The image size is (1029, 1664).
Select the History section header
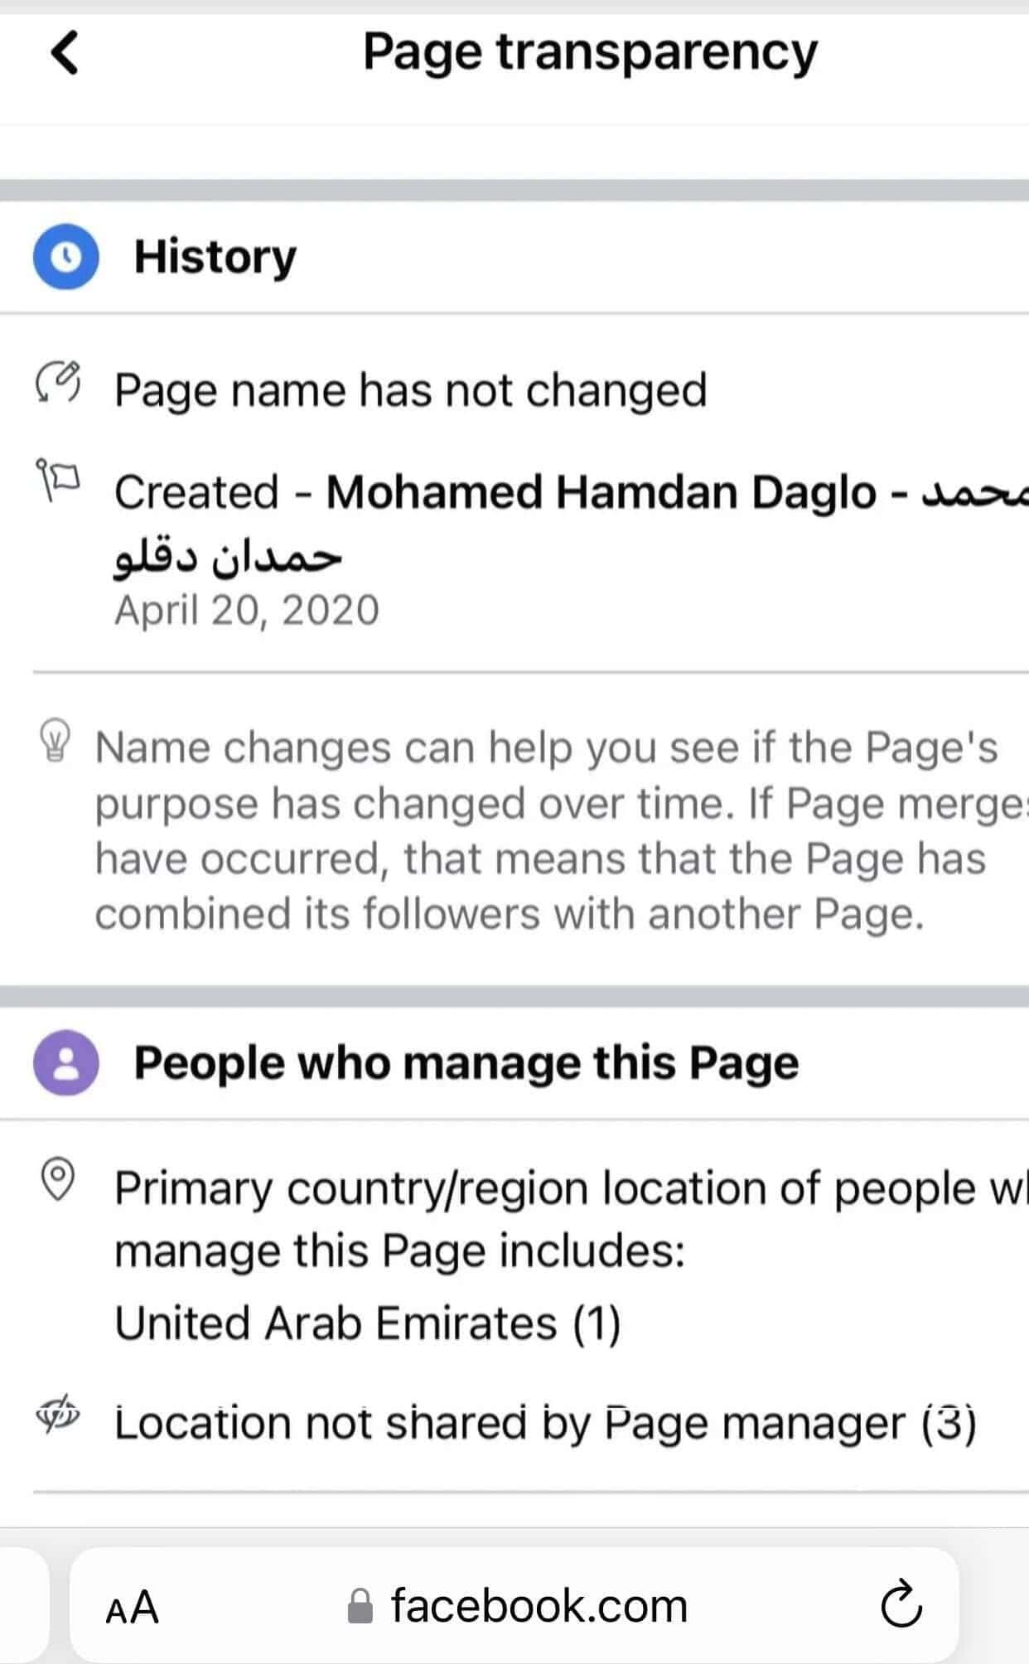215,257
